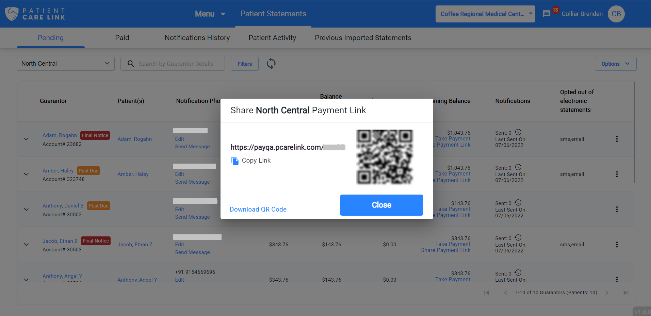Expand the Jacob, Ethan Z row
Viewport: 651px width, 316px height.
click(x=26, y=245)
